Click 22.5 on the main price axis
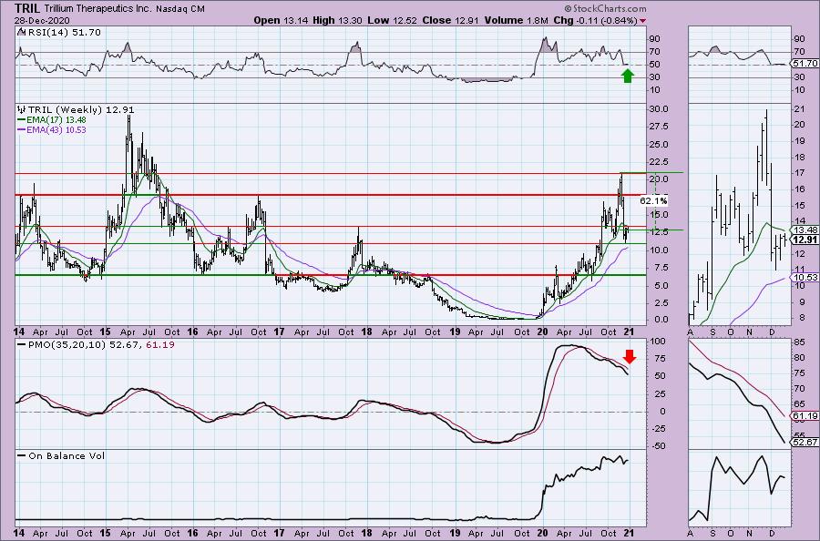Image resolution: width=820 pixels, height=541 pixels. click(x=659, y=162)
